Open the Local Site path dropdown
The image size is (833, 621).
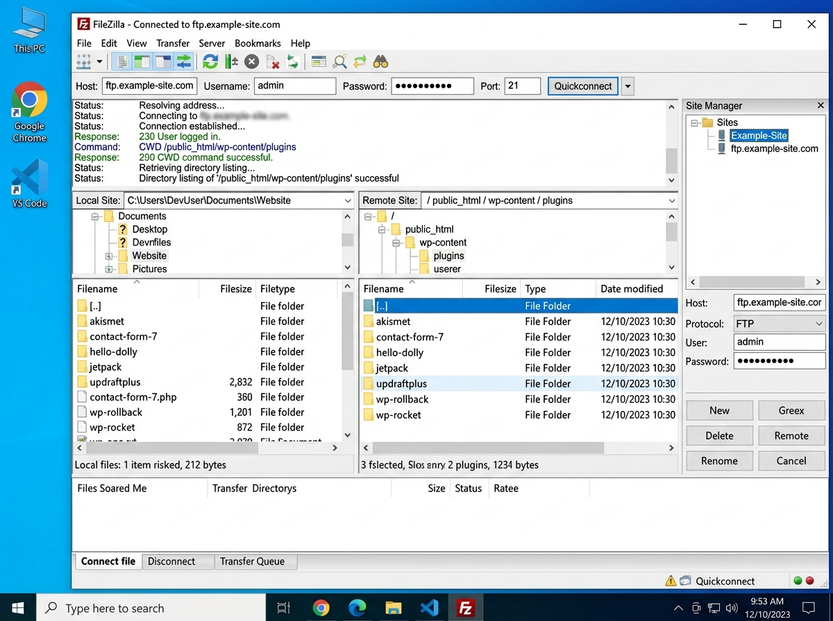[348, 200]
